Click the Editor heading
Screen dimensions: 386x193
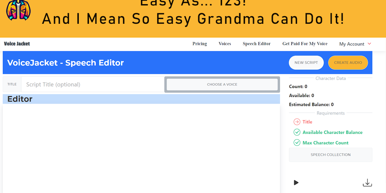(20, 99)
